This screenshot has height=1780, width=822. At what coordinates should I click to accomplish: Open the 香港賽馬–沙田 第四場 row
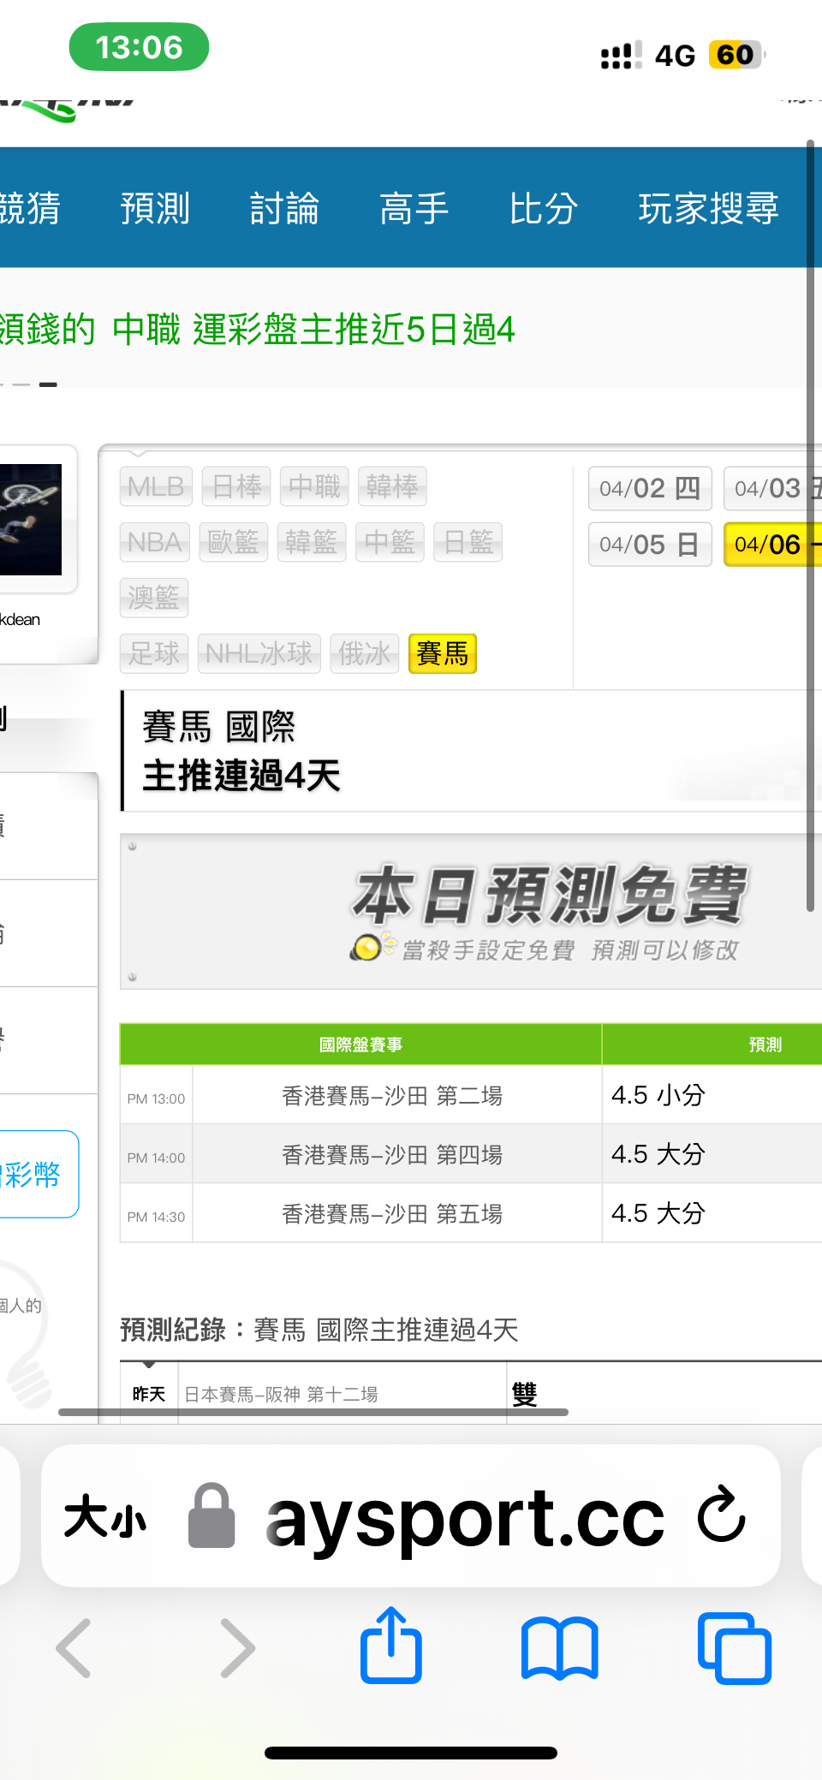point(392,1155)
